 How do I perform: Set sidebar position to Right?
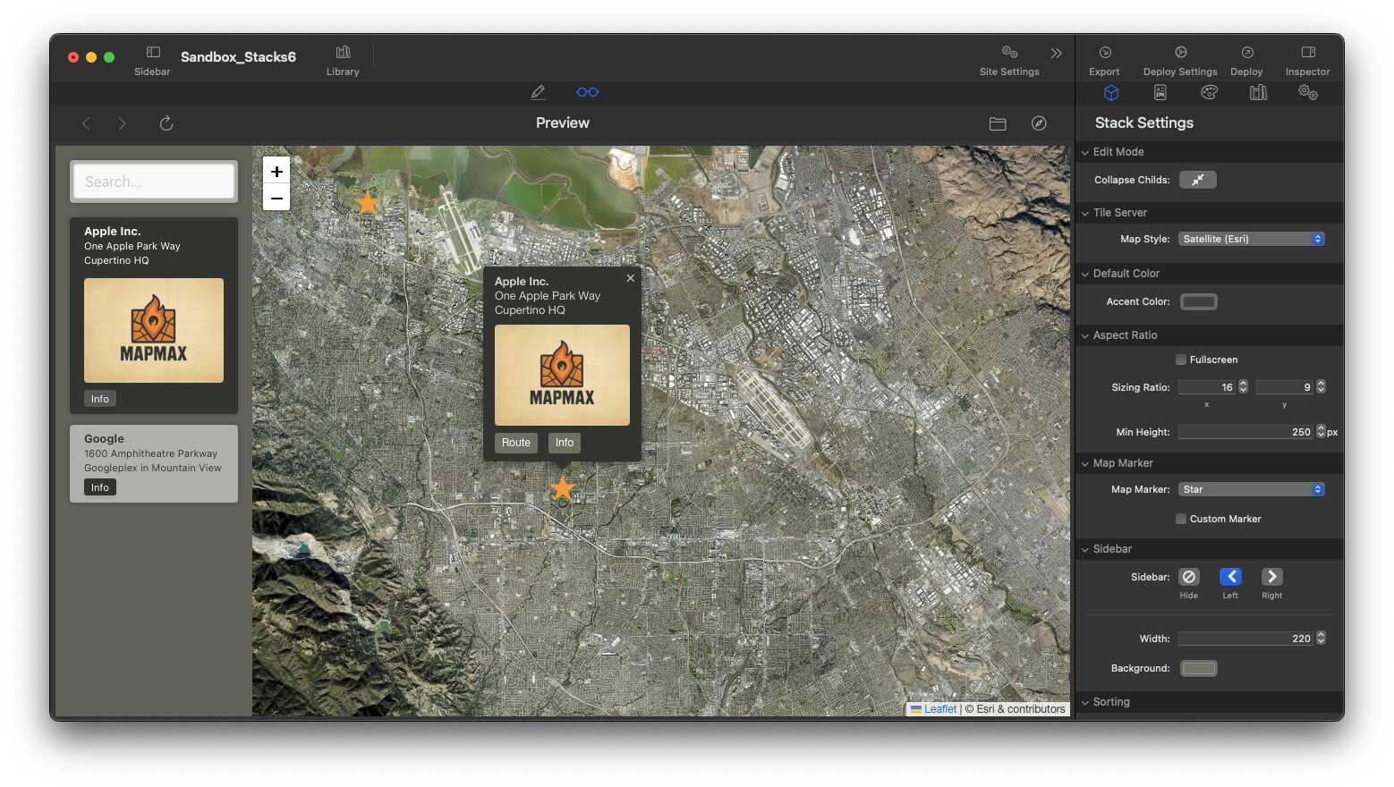(x=1271, y=577)
